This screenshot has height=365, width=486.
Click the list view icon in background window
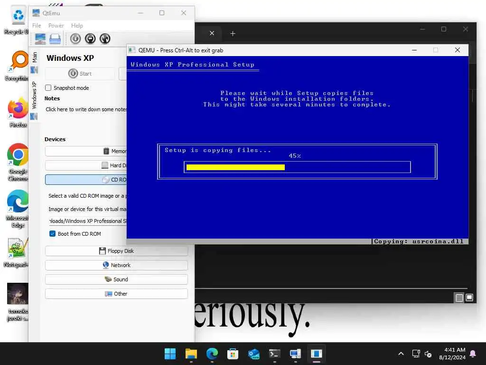coord(459,298)
